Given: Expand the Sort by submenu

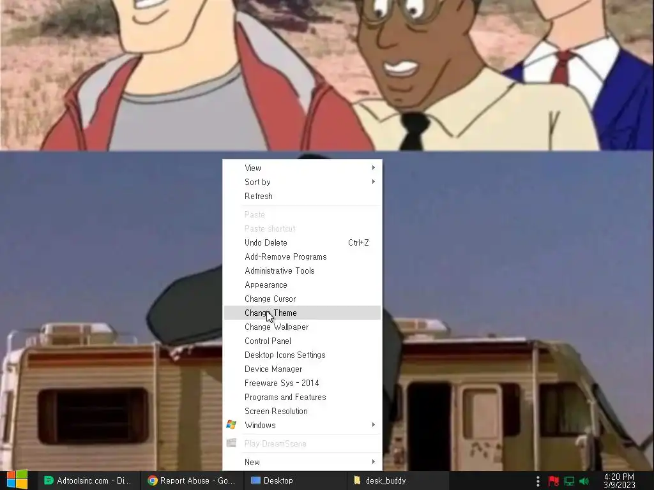Looking at the screenshot, I should 302,182.
